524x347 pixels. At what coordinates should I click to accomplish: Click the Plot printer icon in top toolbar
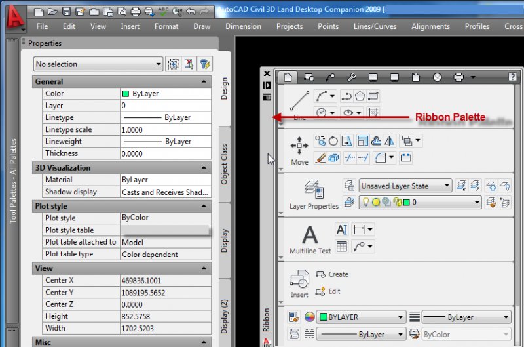coord(136,12)
